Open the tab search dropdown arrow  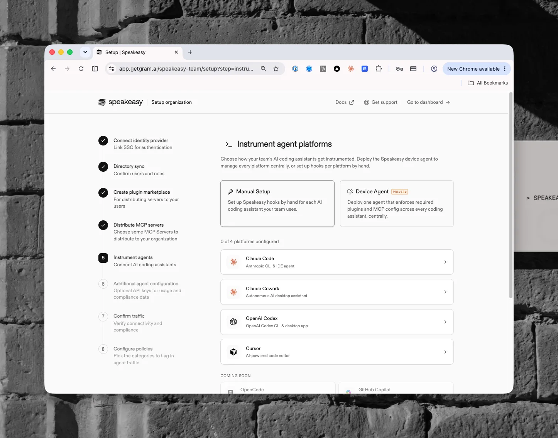coord(85,52)
